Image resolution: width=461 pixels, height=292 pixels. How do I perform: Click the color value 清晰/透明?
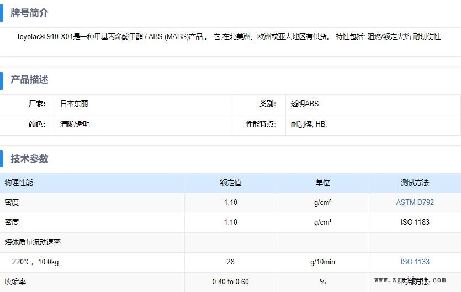(75, 125)
